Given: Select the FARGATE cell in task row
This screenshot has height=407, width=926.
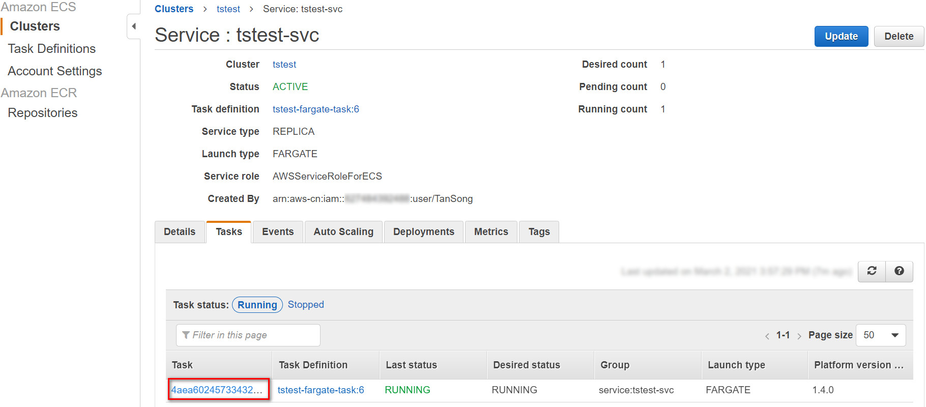Looking at the screenshot, I should [728, 390].
